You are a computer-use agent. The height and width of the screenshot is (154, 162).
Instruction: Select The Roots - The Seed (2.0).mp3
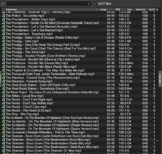click(79, 111)
